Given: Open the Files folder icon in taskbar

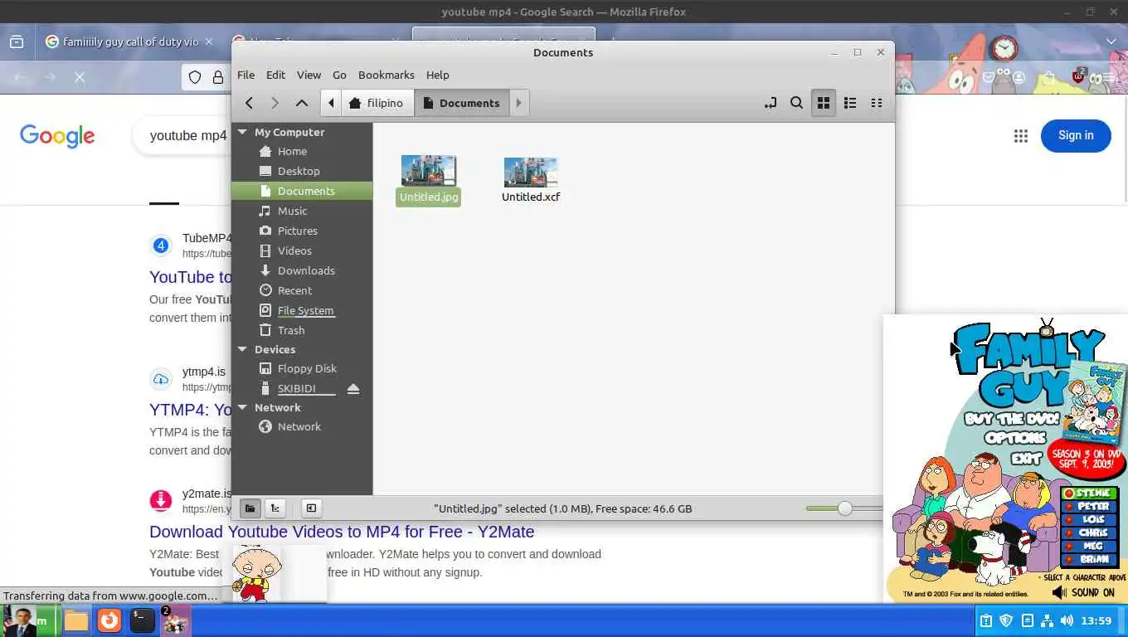Looking at the screenshot, I should (76, 620).
